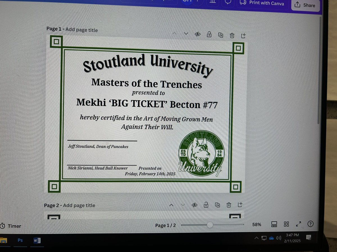Select the 'Friday, February 14th, 2025' date text
Image resolution: width=337 pixels, height=252 pixels.
point(150,174)
